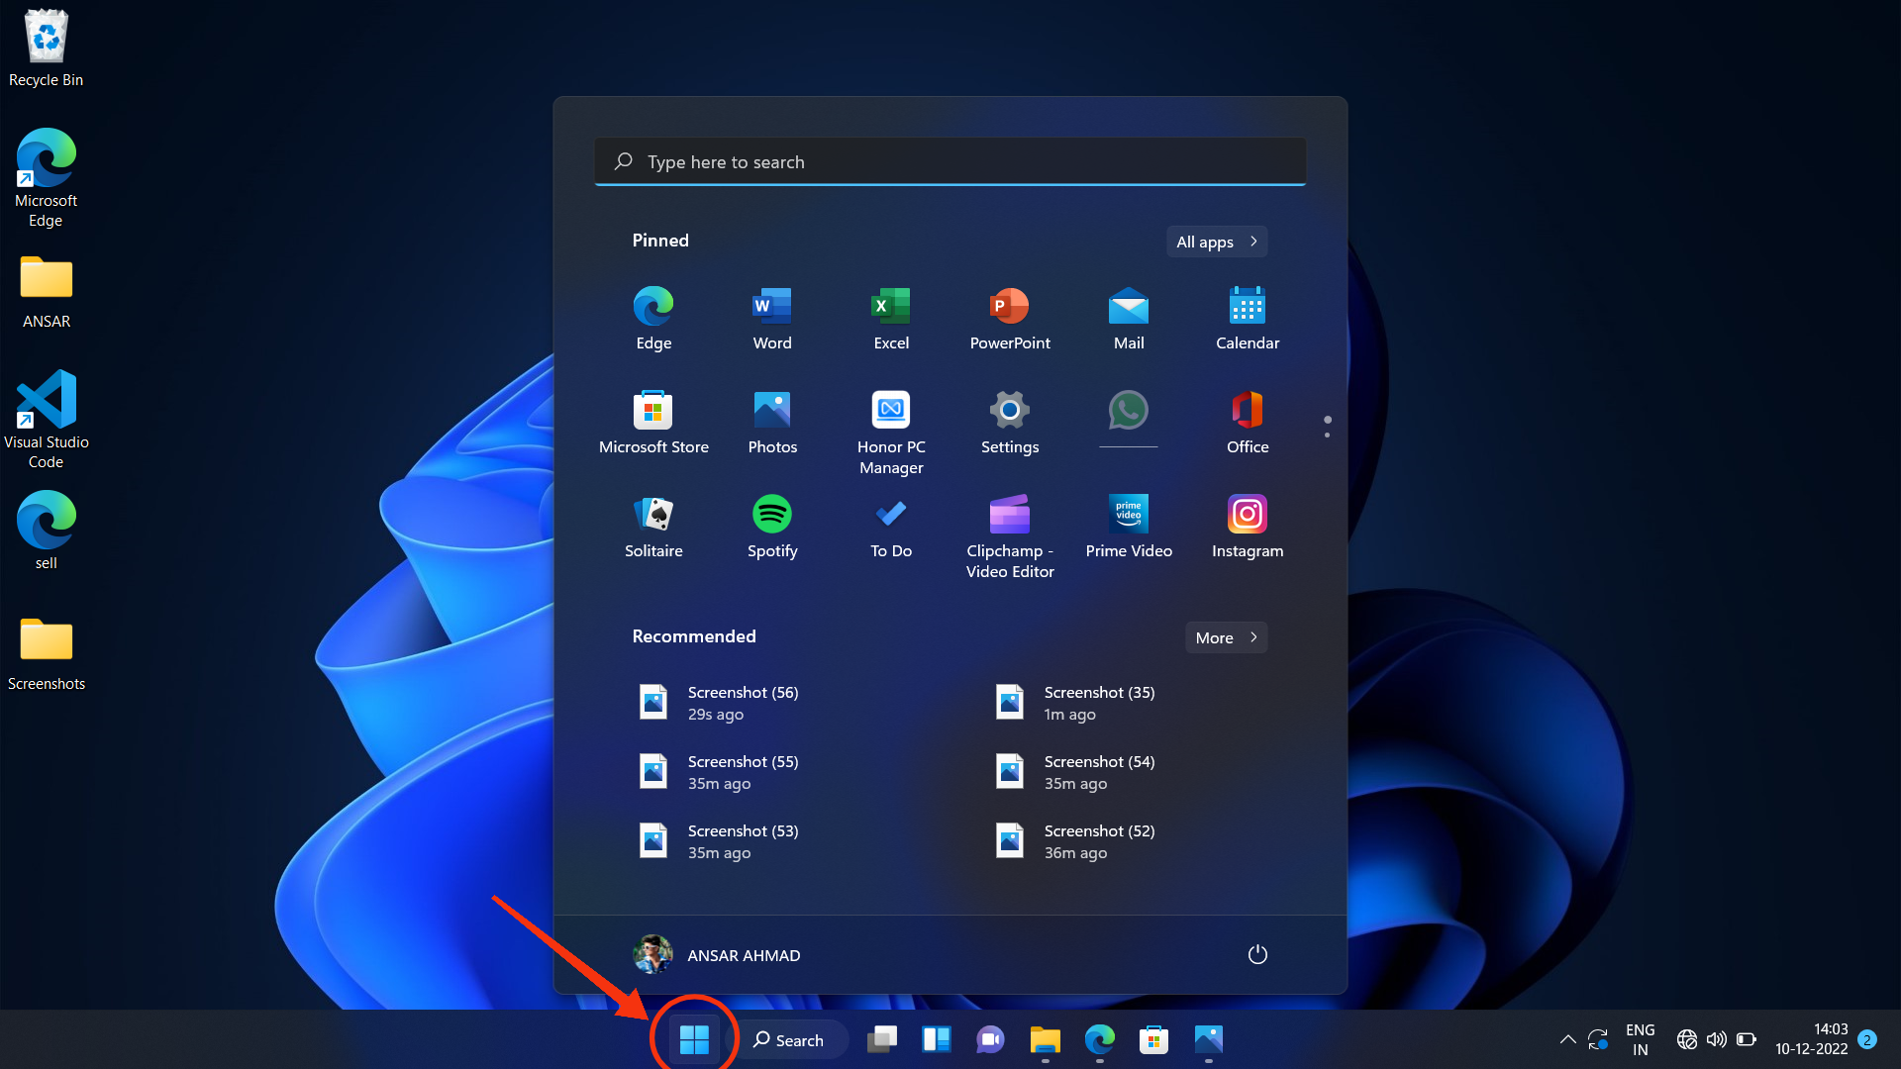Open the Photos icon in taskbar
The width and height of the screenshot is (1901, 1069).
(x=1209, y=1039)
